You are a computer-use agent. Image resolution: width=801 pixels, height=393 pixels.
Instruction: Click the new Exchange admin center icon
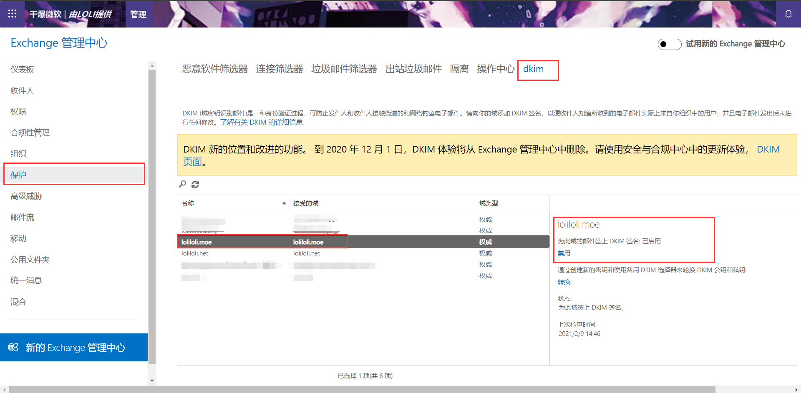tap(13, 348)
